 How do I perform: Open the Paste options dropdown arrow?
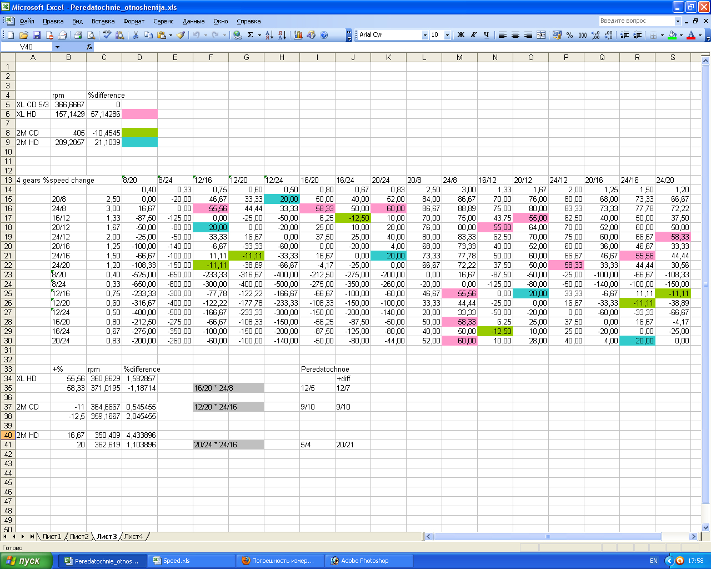171,35
